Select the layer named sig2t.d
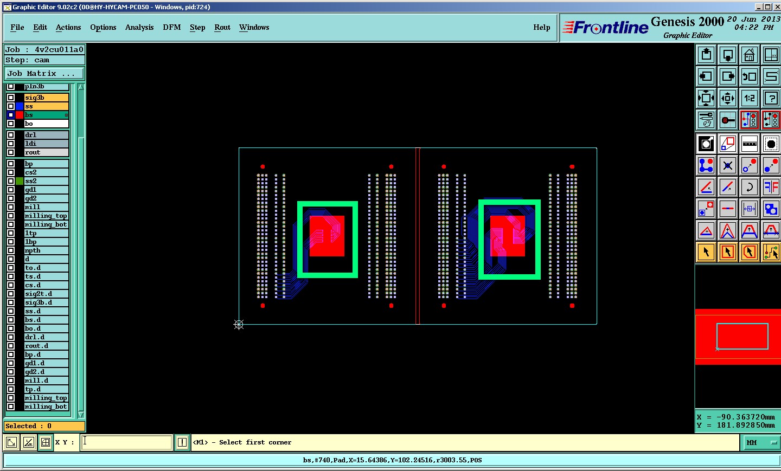Image resolution: width=781 pixels, height=471 pixels. [47, 294]
